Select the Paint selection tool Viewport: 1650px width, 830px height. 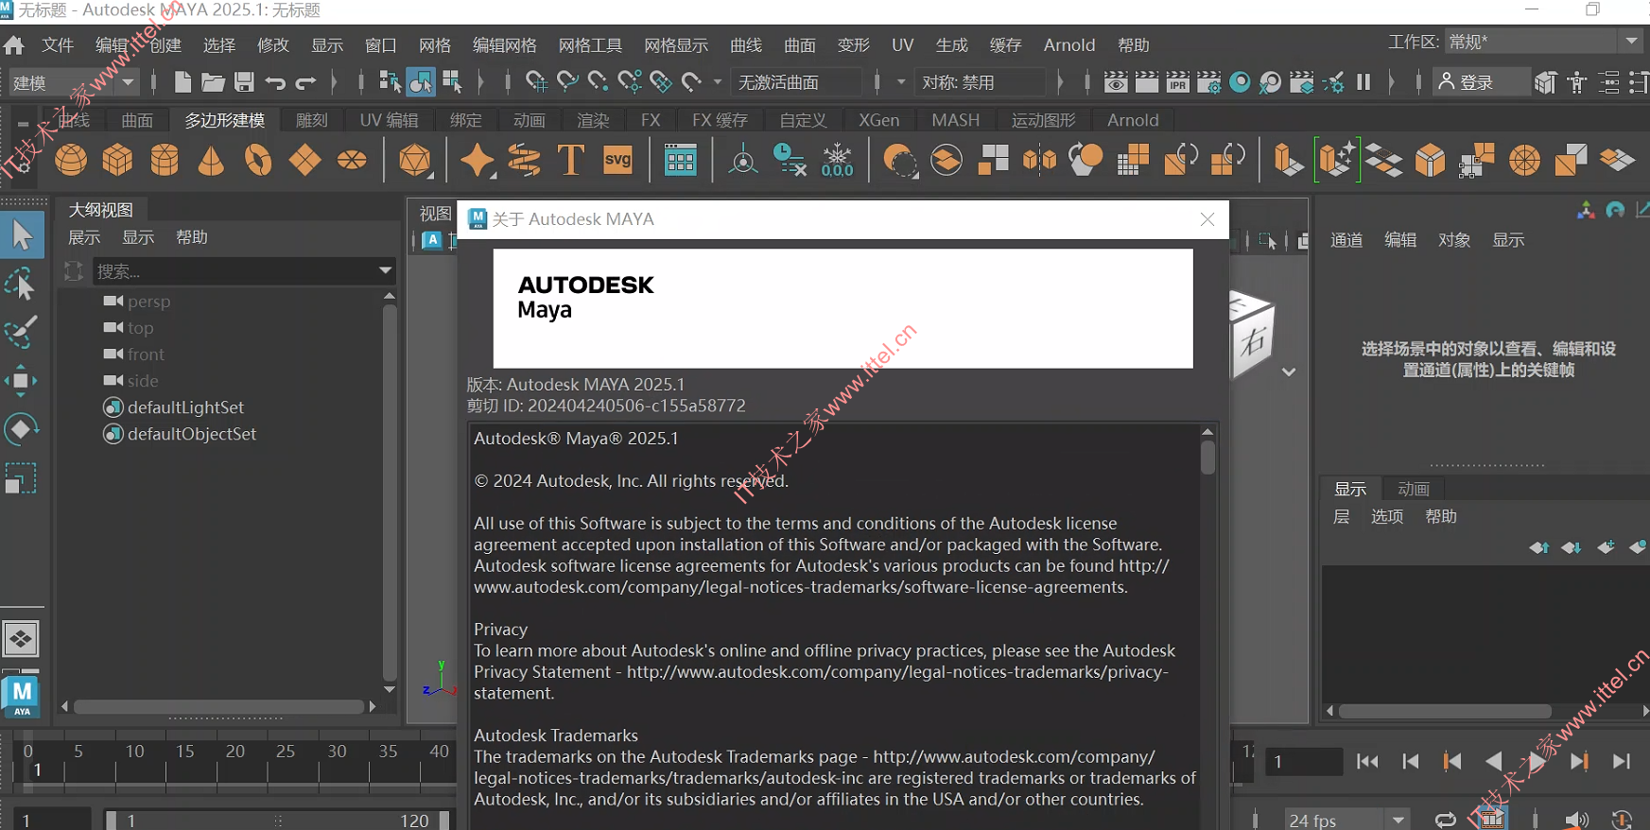(x=21, y=332)
